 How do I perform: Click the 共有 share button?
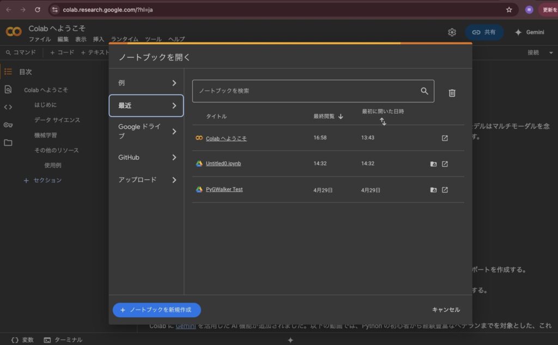[484, 32]
